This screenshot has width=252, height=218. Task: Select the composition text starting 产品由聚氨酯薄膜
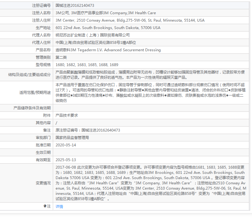[150, 75]
